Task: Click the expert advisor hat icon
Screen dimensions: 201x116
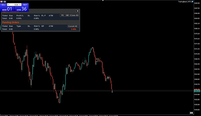Action: (192, 2)
